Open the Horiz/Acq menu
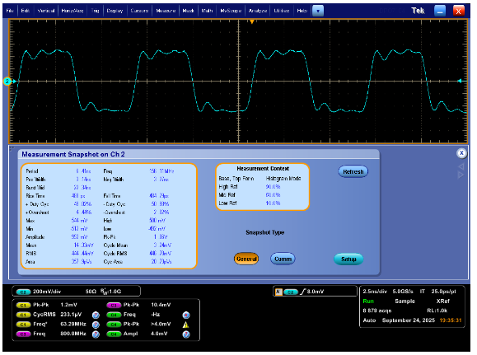This screenshot has width=477, height=355. click(72, 11)
